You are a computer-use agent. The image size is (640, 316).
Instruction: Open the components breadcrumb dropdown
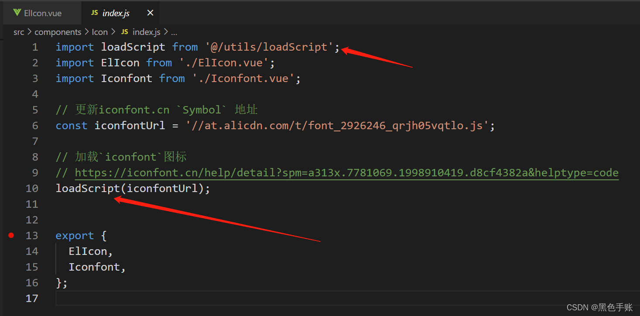pyautogui.click(x=58, y=32)
